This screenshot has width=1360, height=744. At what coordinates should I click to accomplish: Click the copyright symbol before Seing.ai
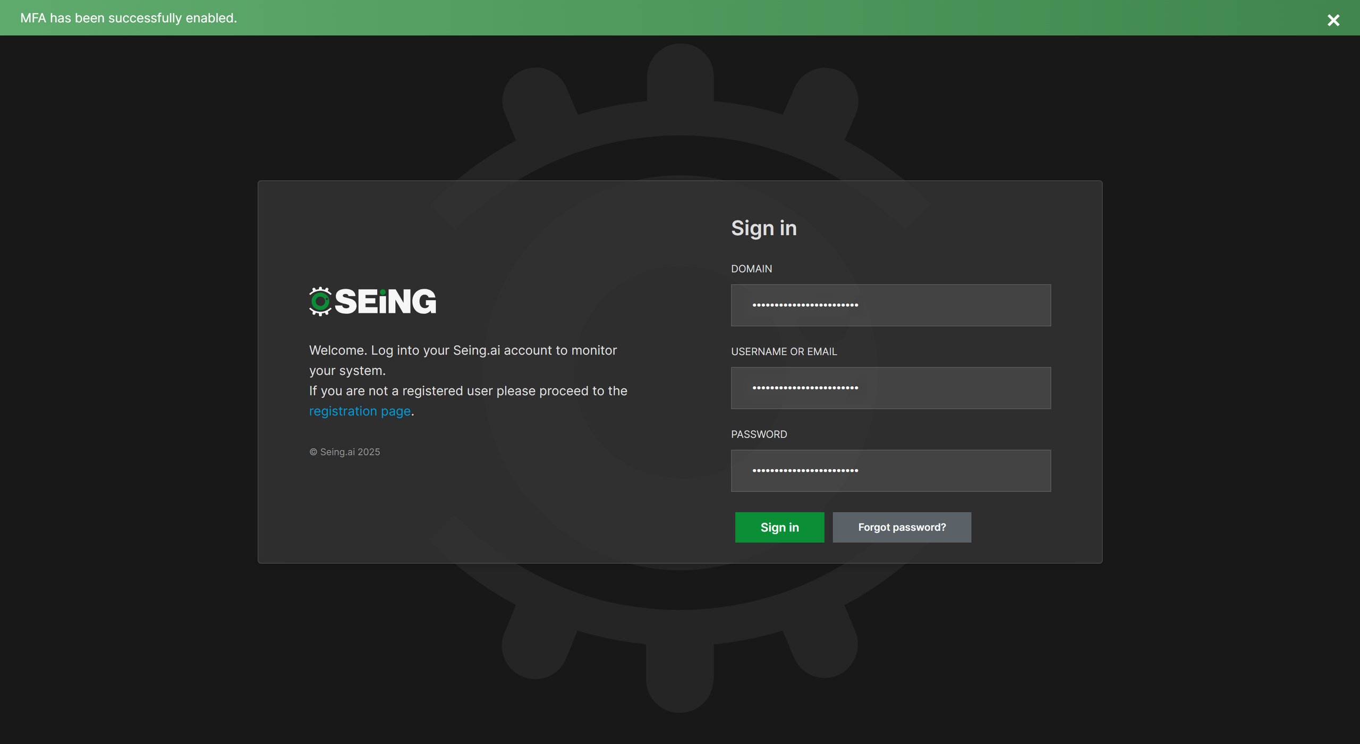tap(313, 452)
